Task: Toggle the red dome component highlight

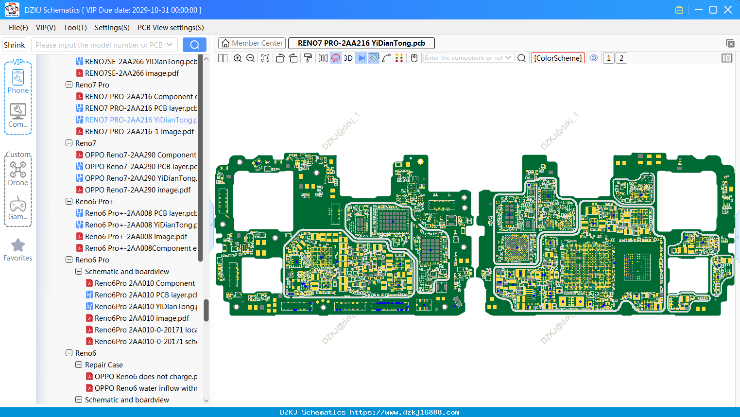Action: pos(336,58)
